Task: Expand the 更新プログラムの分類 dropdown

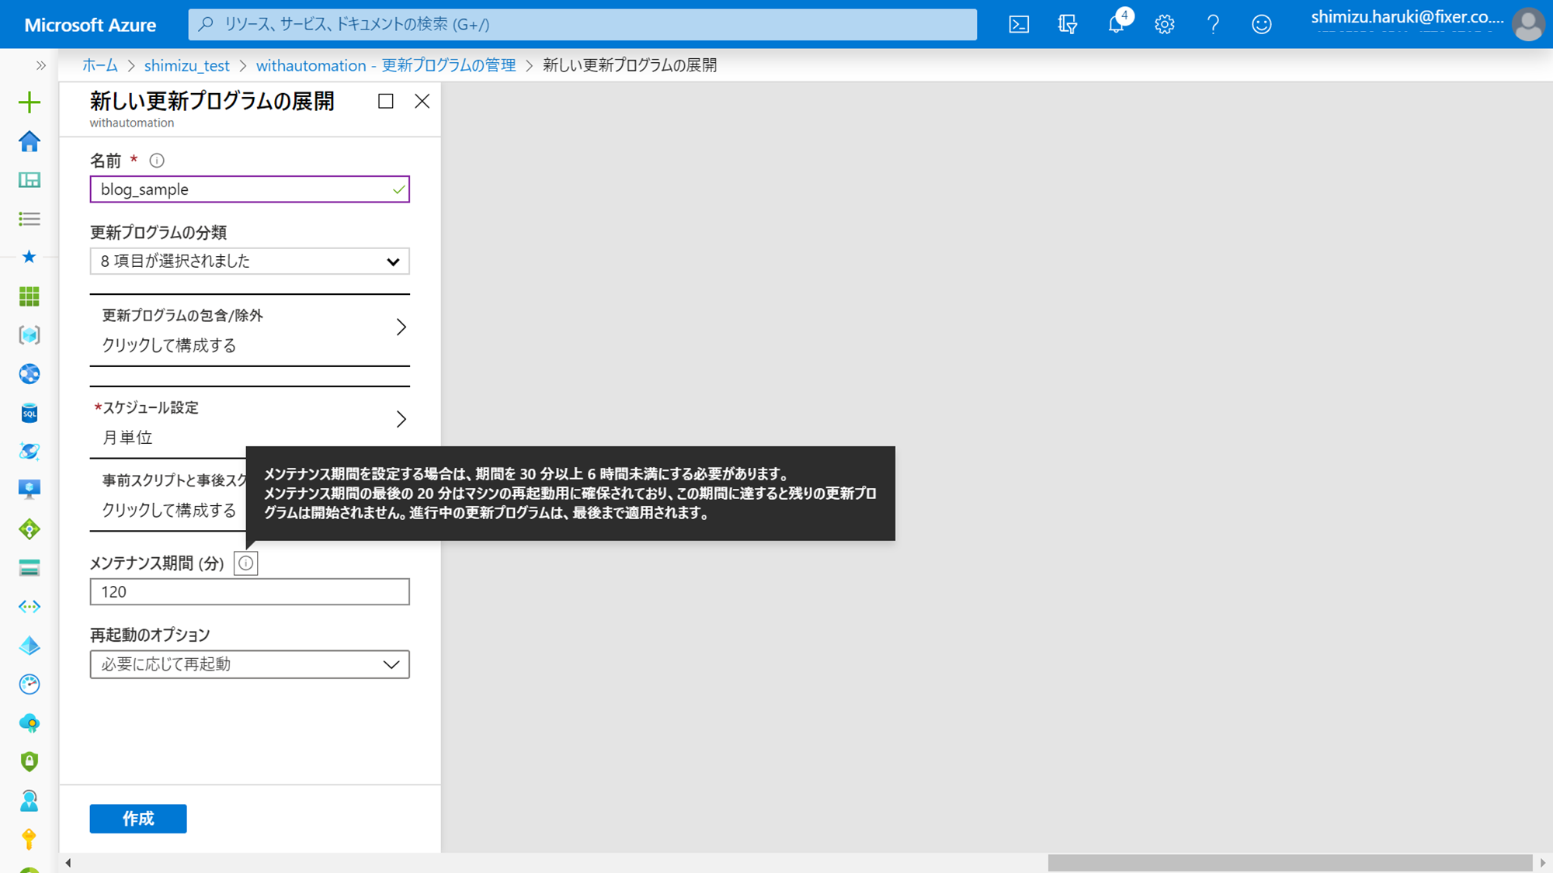Action: tap(249, 262)
